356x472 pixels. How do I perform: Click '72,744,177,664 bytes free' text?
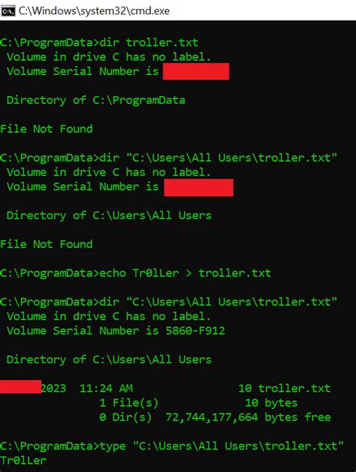tap(248, 417)
